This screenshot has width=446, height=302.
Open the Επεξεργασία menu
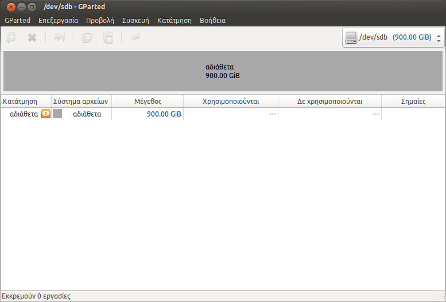point(59,21)
